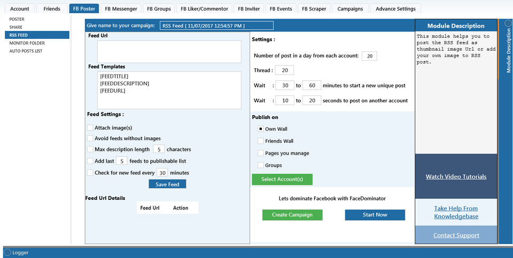Check Friends Wall publish option
513x258 pixels.
click(260, 141)
